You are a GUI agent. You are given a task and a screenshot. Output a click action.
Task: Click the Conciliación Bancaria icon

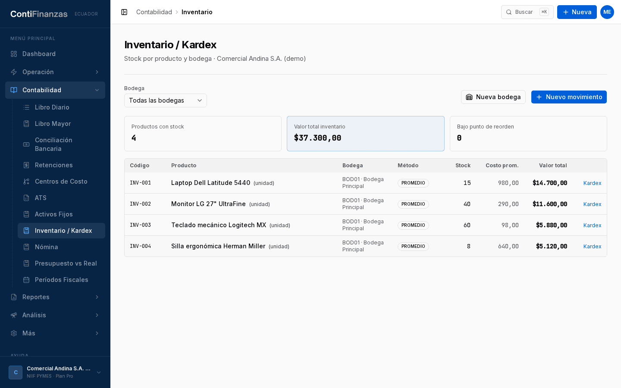point(26,144)
